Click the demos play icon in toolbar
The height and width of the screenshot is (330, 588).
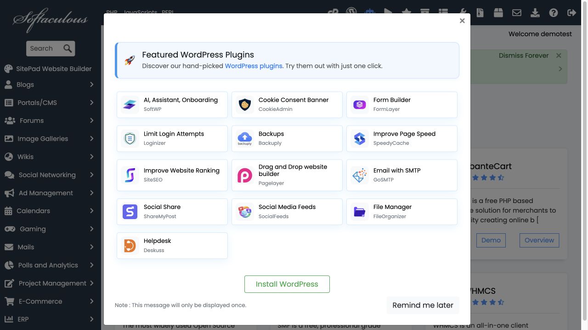pos(388,12)
